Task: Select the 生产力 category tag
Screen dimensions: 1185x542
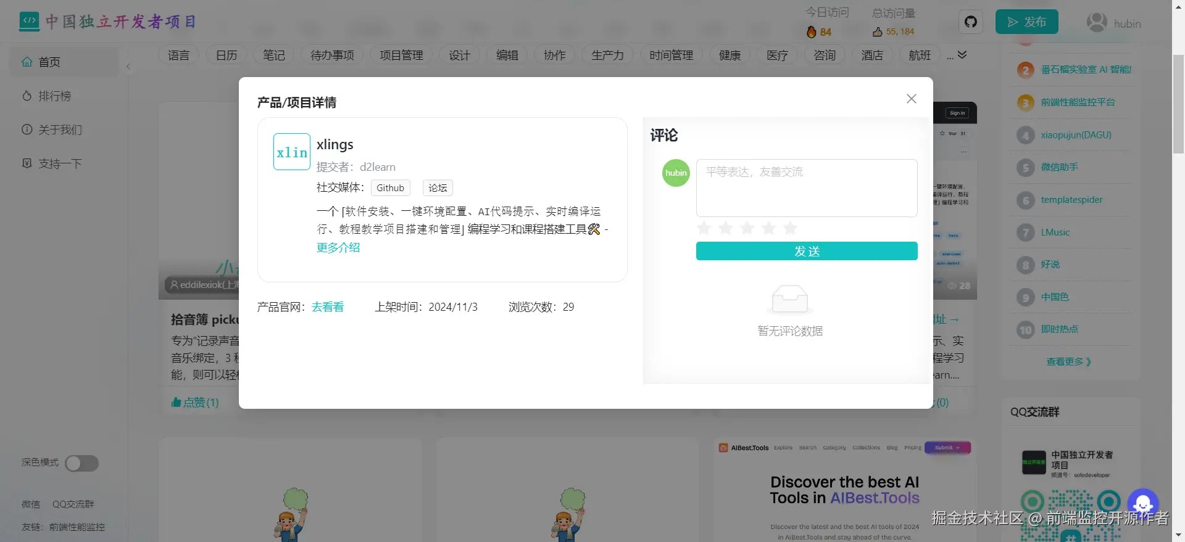Action: [608, 55]
